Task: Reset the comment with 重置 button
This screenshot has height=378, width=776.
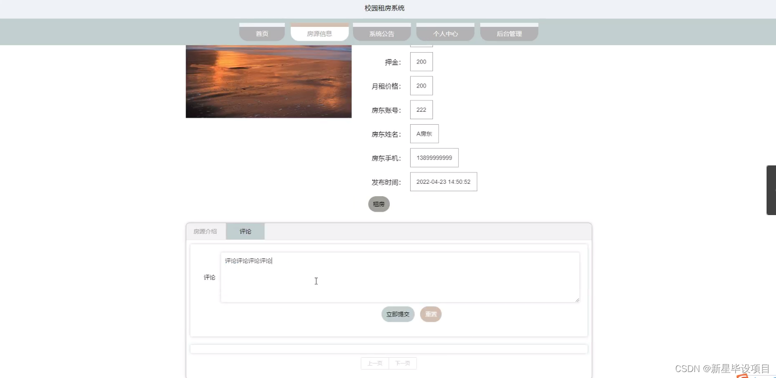Action: [431, 314]
